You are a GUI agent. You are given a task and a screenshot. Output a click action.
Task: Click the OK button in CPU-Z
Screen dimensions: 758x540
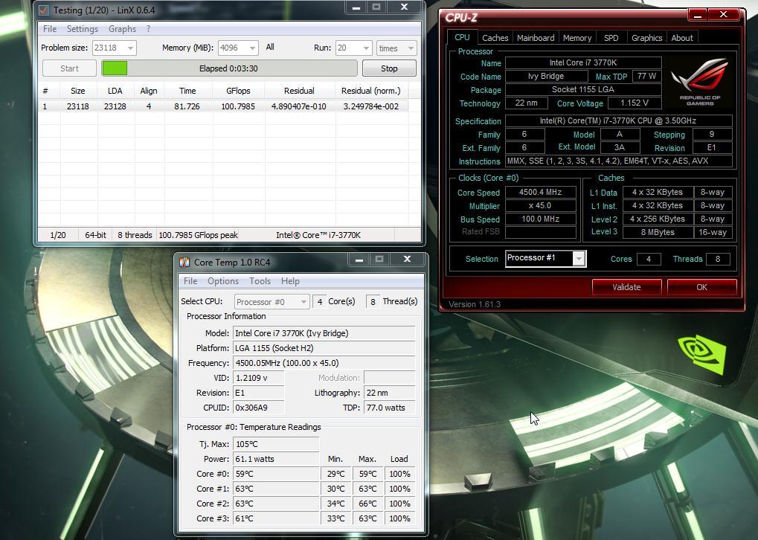702,286
